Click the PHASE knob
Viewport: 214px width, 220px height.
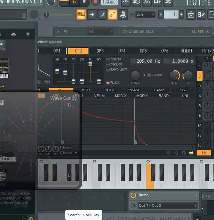point(135,76)
